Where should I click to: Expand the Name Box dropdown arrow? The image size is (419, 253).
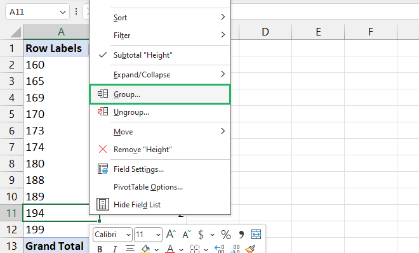point(63,12)
